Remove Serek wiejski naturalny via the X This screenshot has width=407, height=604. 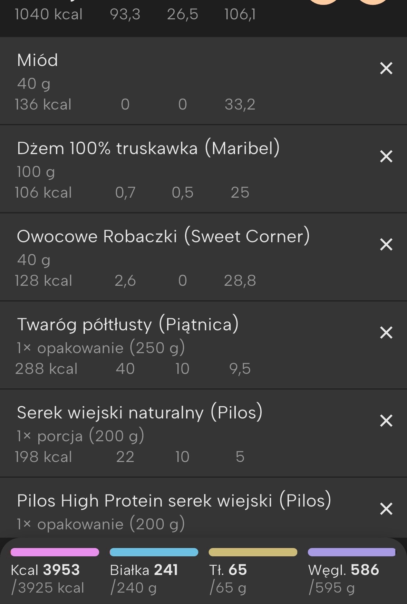coord(386,421)
